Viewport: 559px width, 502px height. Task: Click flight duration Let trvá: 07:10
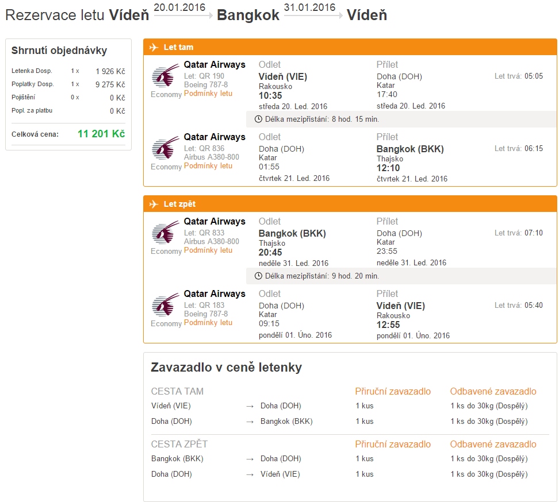(519, 233)
